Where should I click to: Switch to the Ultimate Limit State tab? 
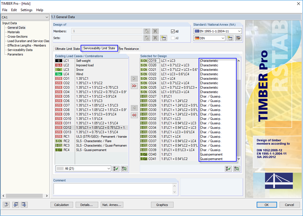tap(67, 49)
